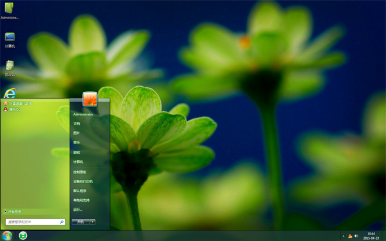Open 运行... in the Start menu

78,210
